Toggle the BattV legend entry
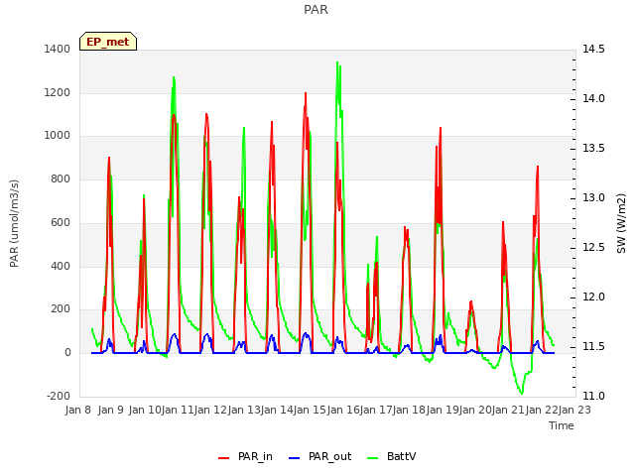 click(x=392, y=456)
